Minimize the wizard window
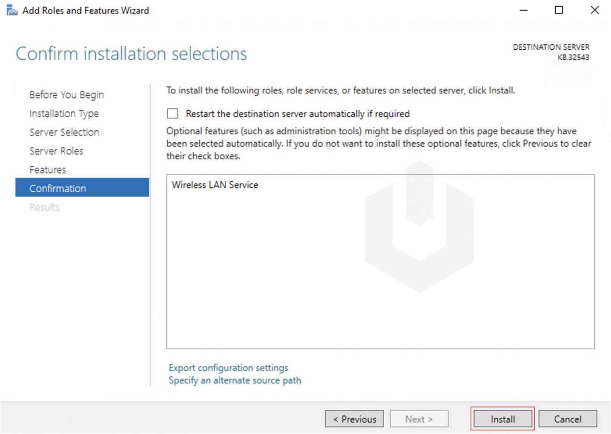This screenshot has width=611, height=434. 523,10
